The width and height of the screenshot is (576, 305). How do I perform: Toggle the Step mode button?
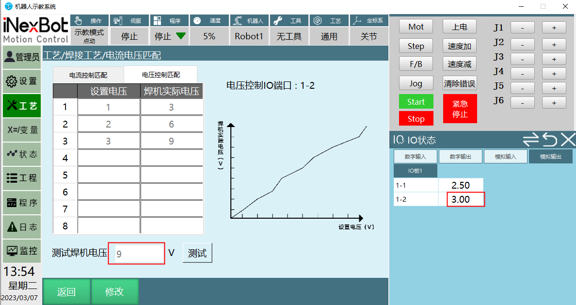pyautogui.click(x=416, y=46)
